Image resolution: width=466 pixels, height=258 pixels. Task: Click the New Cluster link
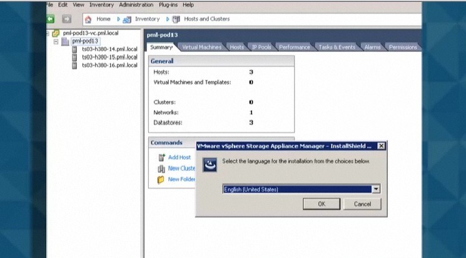pos(181,168)
